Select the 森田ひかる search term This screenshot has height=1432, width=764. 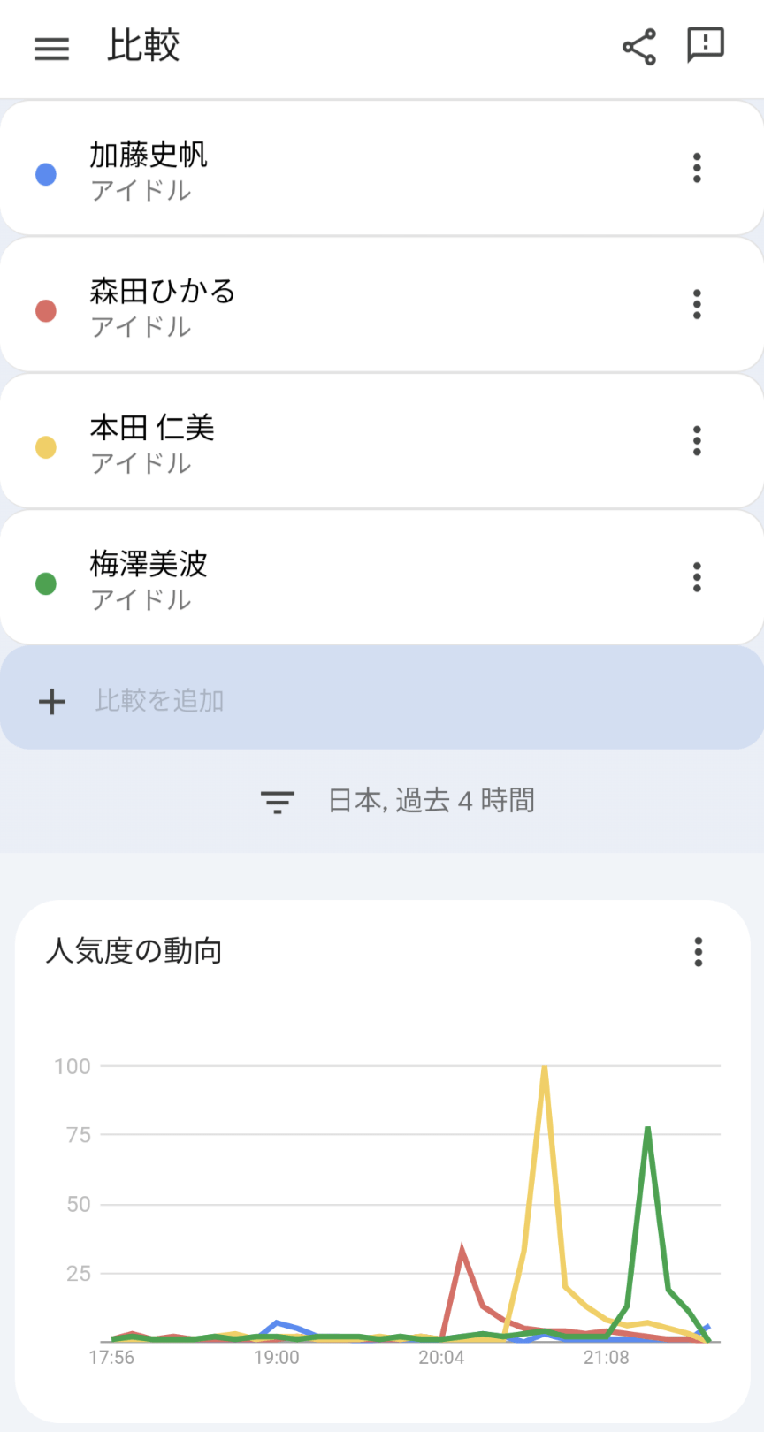tap(163, 292)
